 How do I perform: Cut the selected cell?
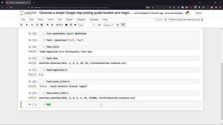point(32,25)
